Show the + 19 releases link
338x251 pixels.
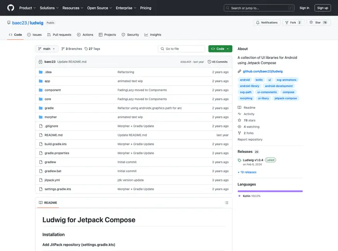coord(247,172)
